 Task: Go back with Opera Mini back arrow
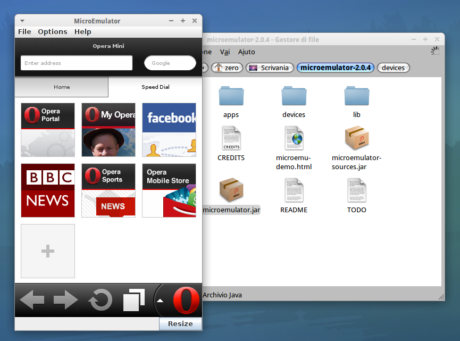[x=32, y=300]
